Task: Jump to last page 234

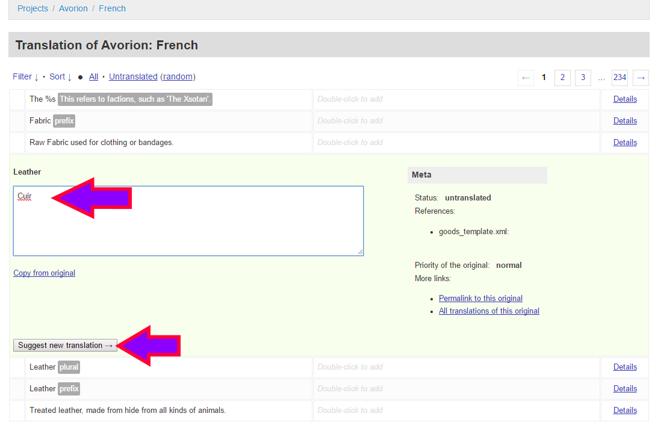Action: 619,78
